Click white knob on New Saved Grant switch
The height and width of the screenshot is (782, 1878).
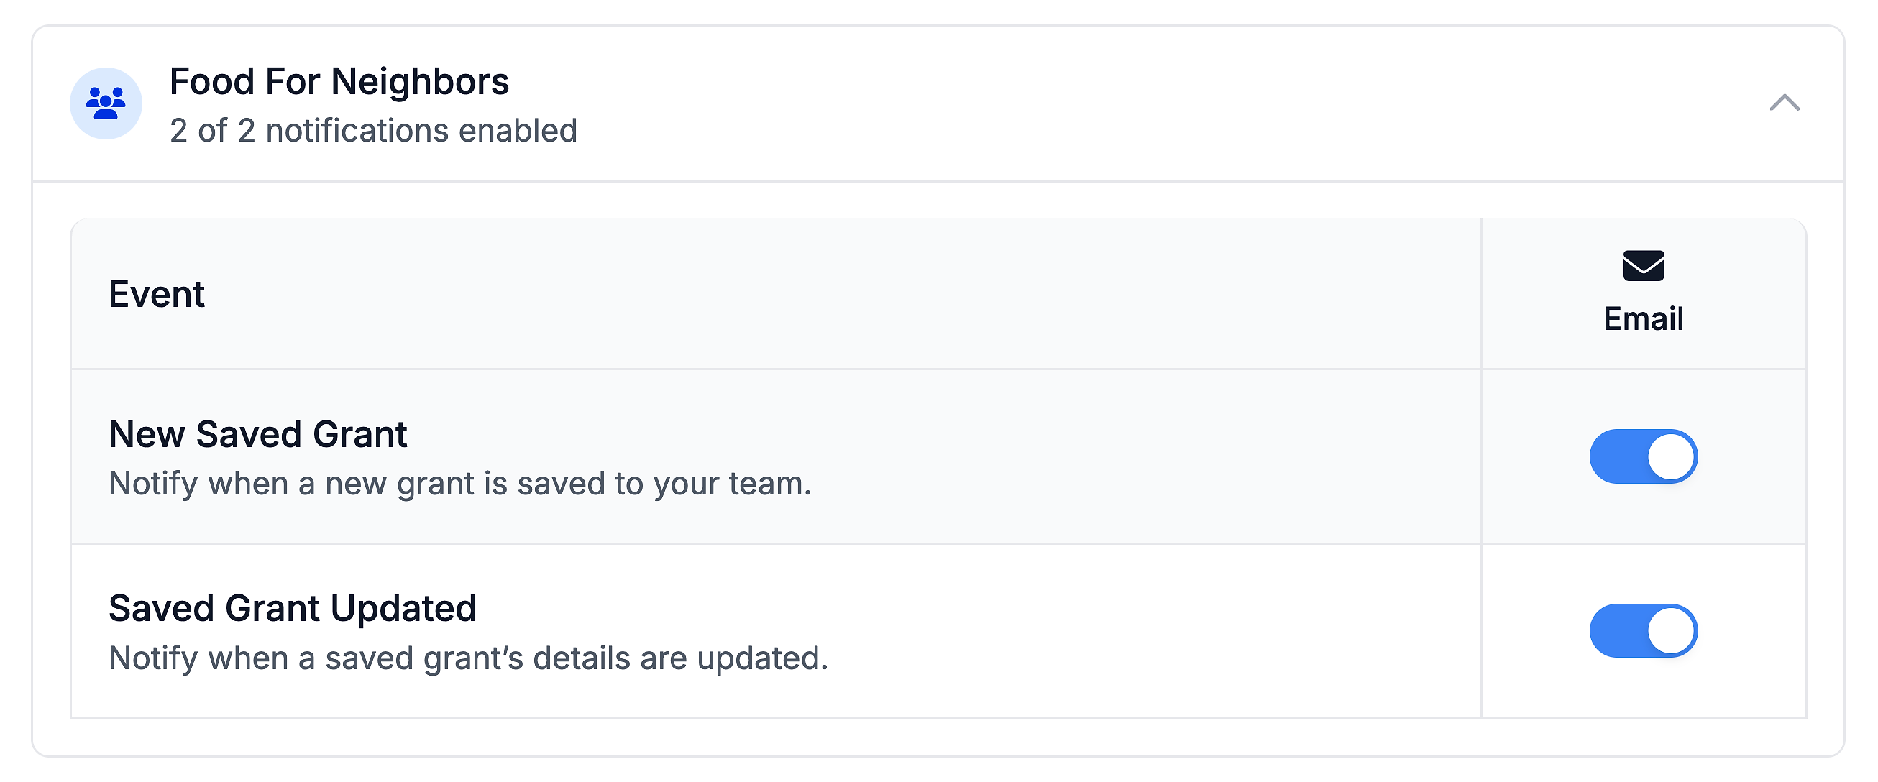coord(1671,456)
